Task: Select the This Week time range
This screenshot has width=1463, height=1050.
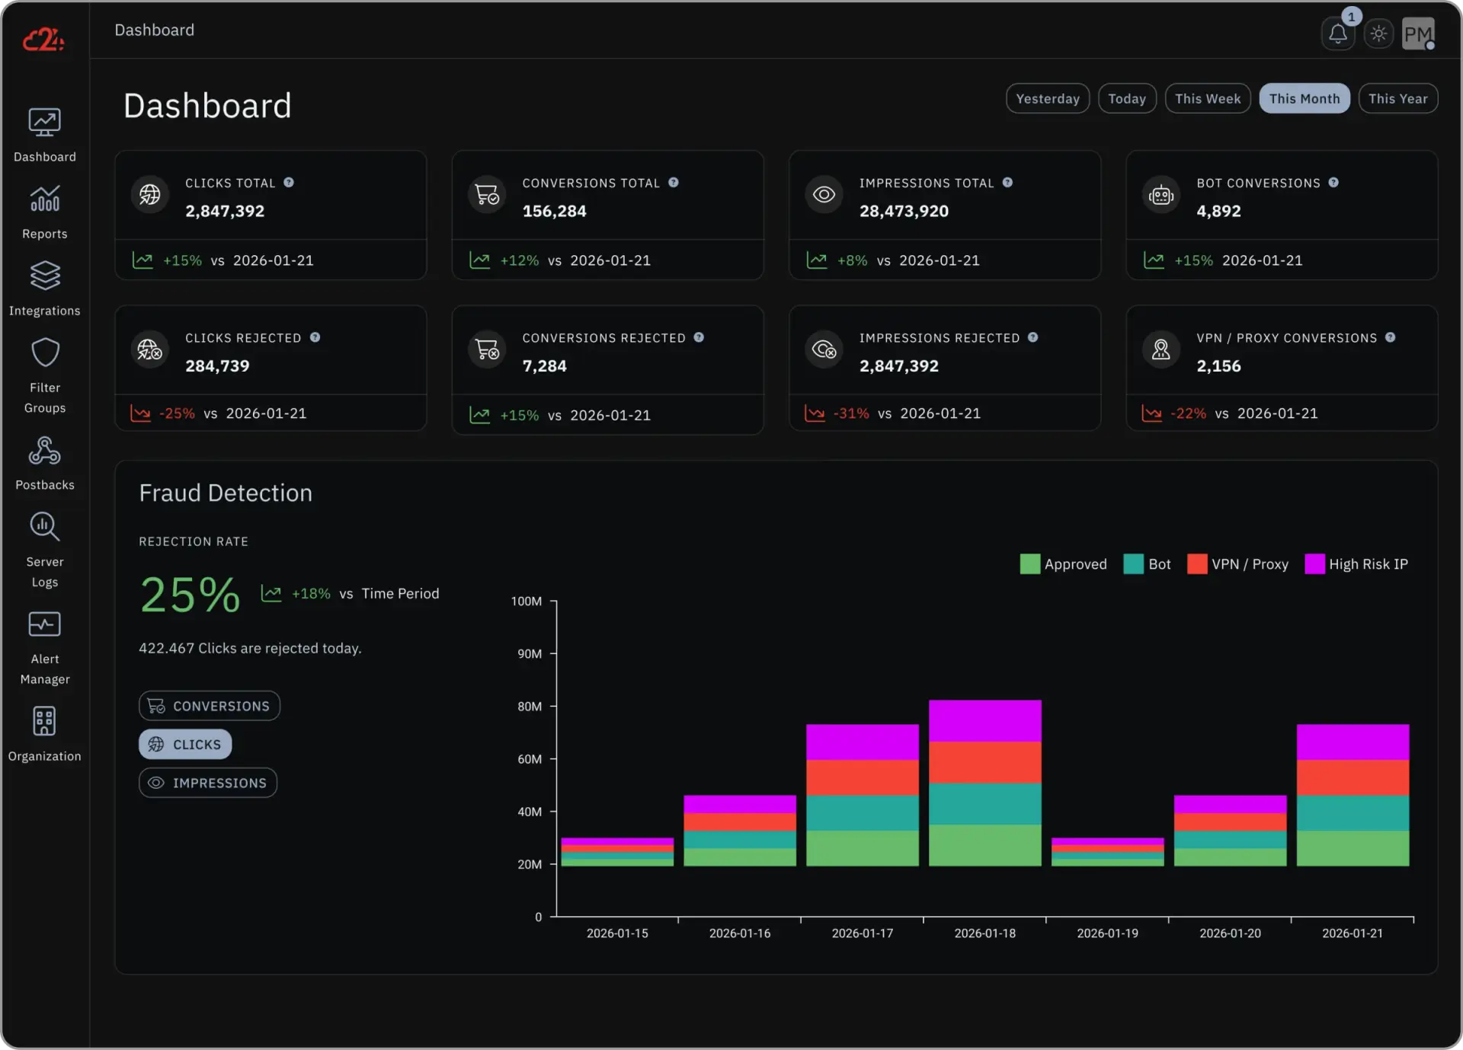Action: coord(1207,98)
